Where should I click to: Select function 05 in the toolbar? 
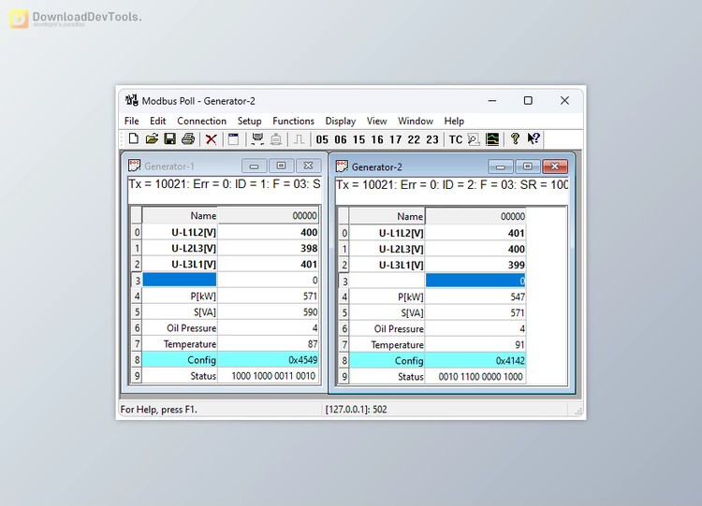(322, 139)
